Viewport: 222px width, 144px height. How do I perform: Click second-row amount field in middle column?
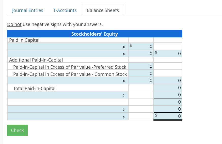141,54
